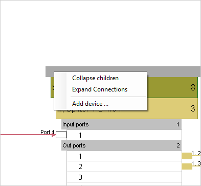Screen dimensions: 201x186
Task: Click the Port 1 label
Action: tap(48, 132)
